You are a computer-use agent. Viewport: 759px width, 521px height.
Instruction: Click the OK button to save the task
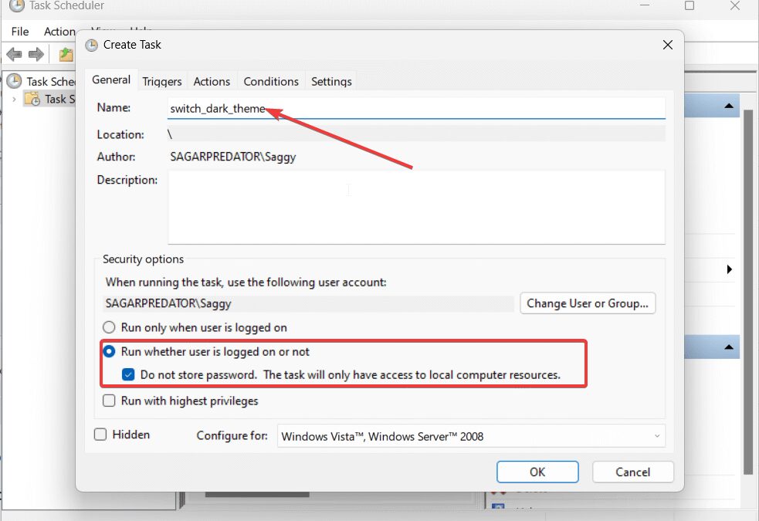537,472
